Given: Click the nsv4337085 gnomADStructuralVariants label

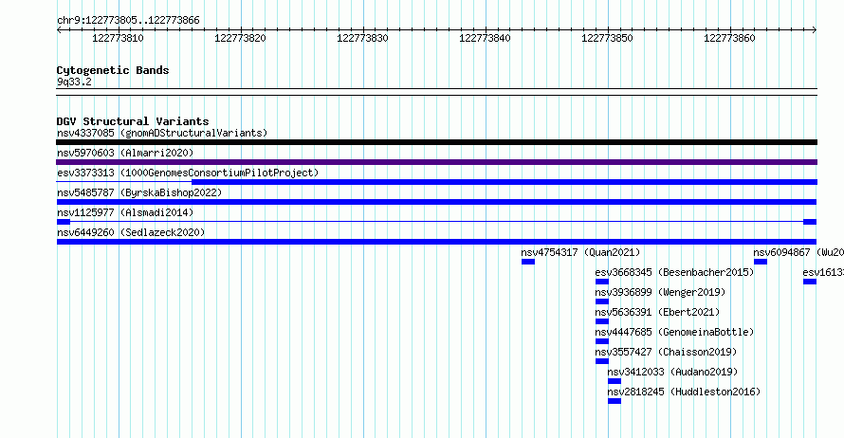Looking at the screenshot, I should coord(162,133).
